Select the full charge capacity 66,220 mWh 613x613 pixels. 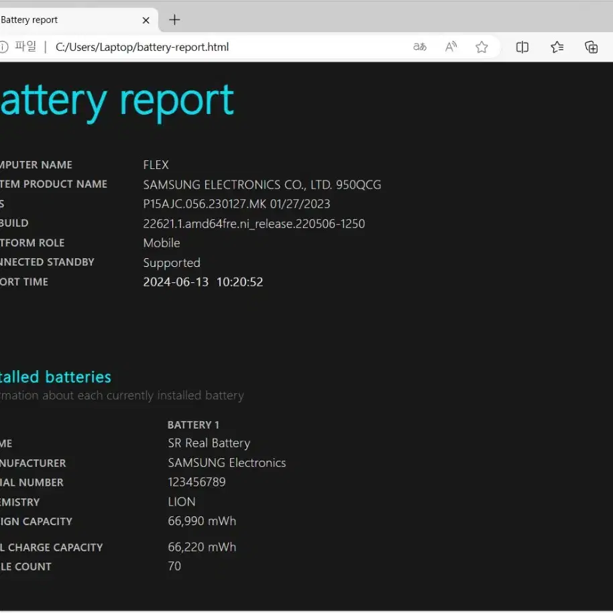[x=202, y=547]
